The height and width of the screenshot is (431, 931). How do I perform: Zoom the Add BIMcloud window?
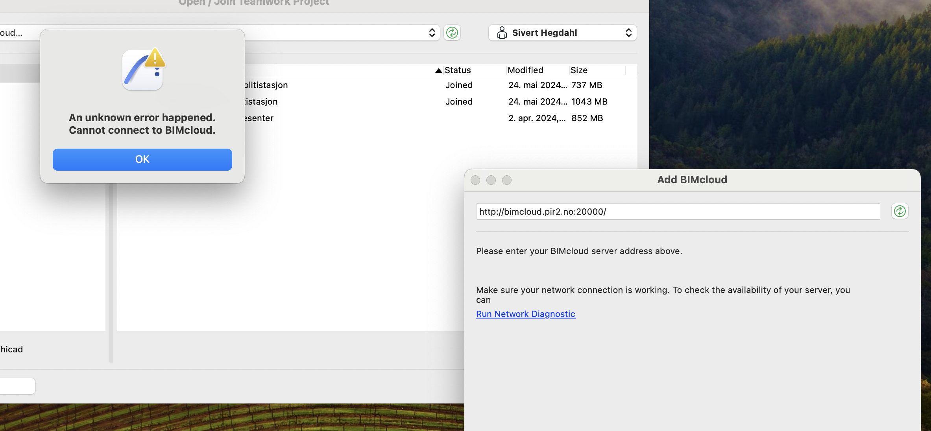coord(507,180)
